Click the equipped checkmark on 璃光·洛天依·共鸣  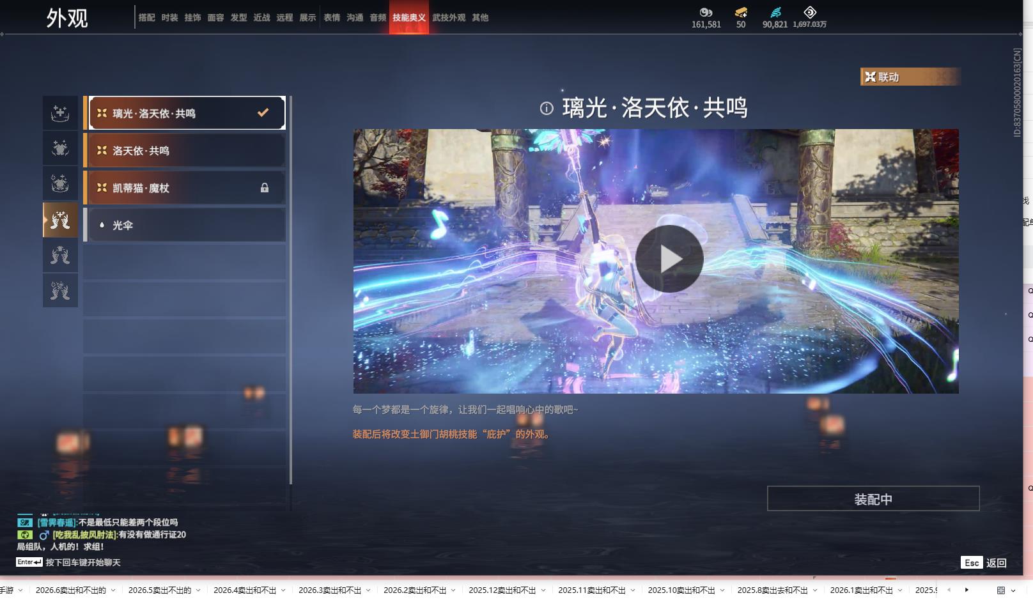(263, 112)
